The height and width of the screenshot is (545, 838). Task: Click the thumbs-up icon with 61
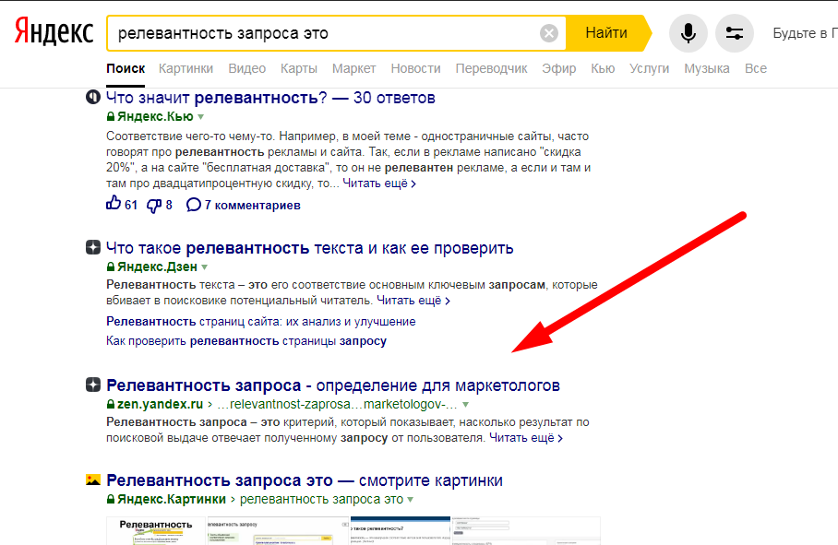(x=114, y=204)
